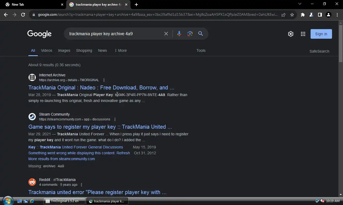Go back using the browser back arrow
The image size is (343, 205).
click(x=6, y=15)
